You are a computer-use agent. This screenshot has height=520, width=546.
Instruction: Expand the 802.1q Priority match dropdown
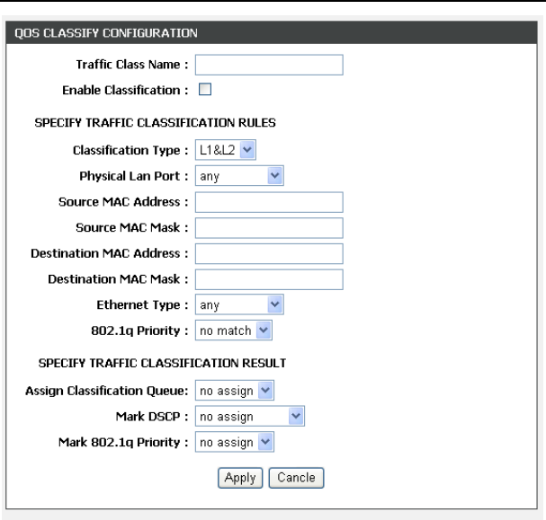pyautogui.click(x=233, y=331)
